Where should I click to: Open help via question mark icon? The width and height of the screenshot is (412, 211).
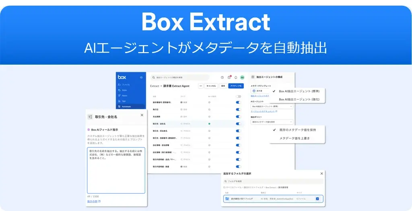coord(222,78)
